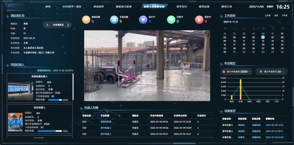Screen dimensions: 294x145
Task: Click the 累计作业时长 green icon
Action: pos(261,72)
